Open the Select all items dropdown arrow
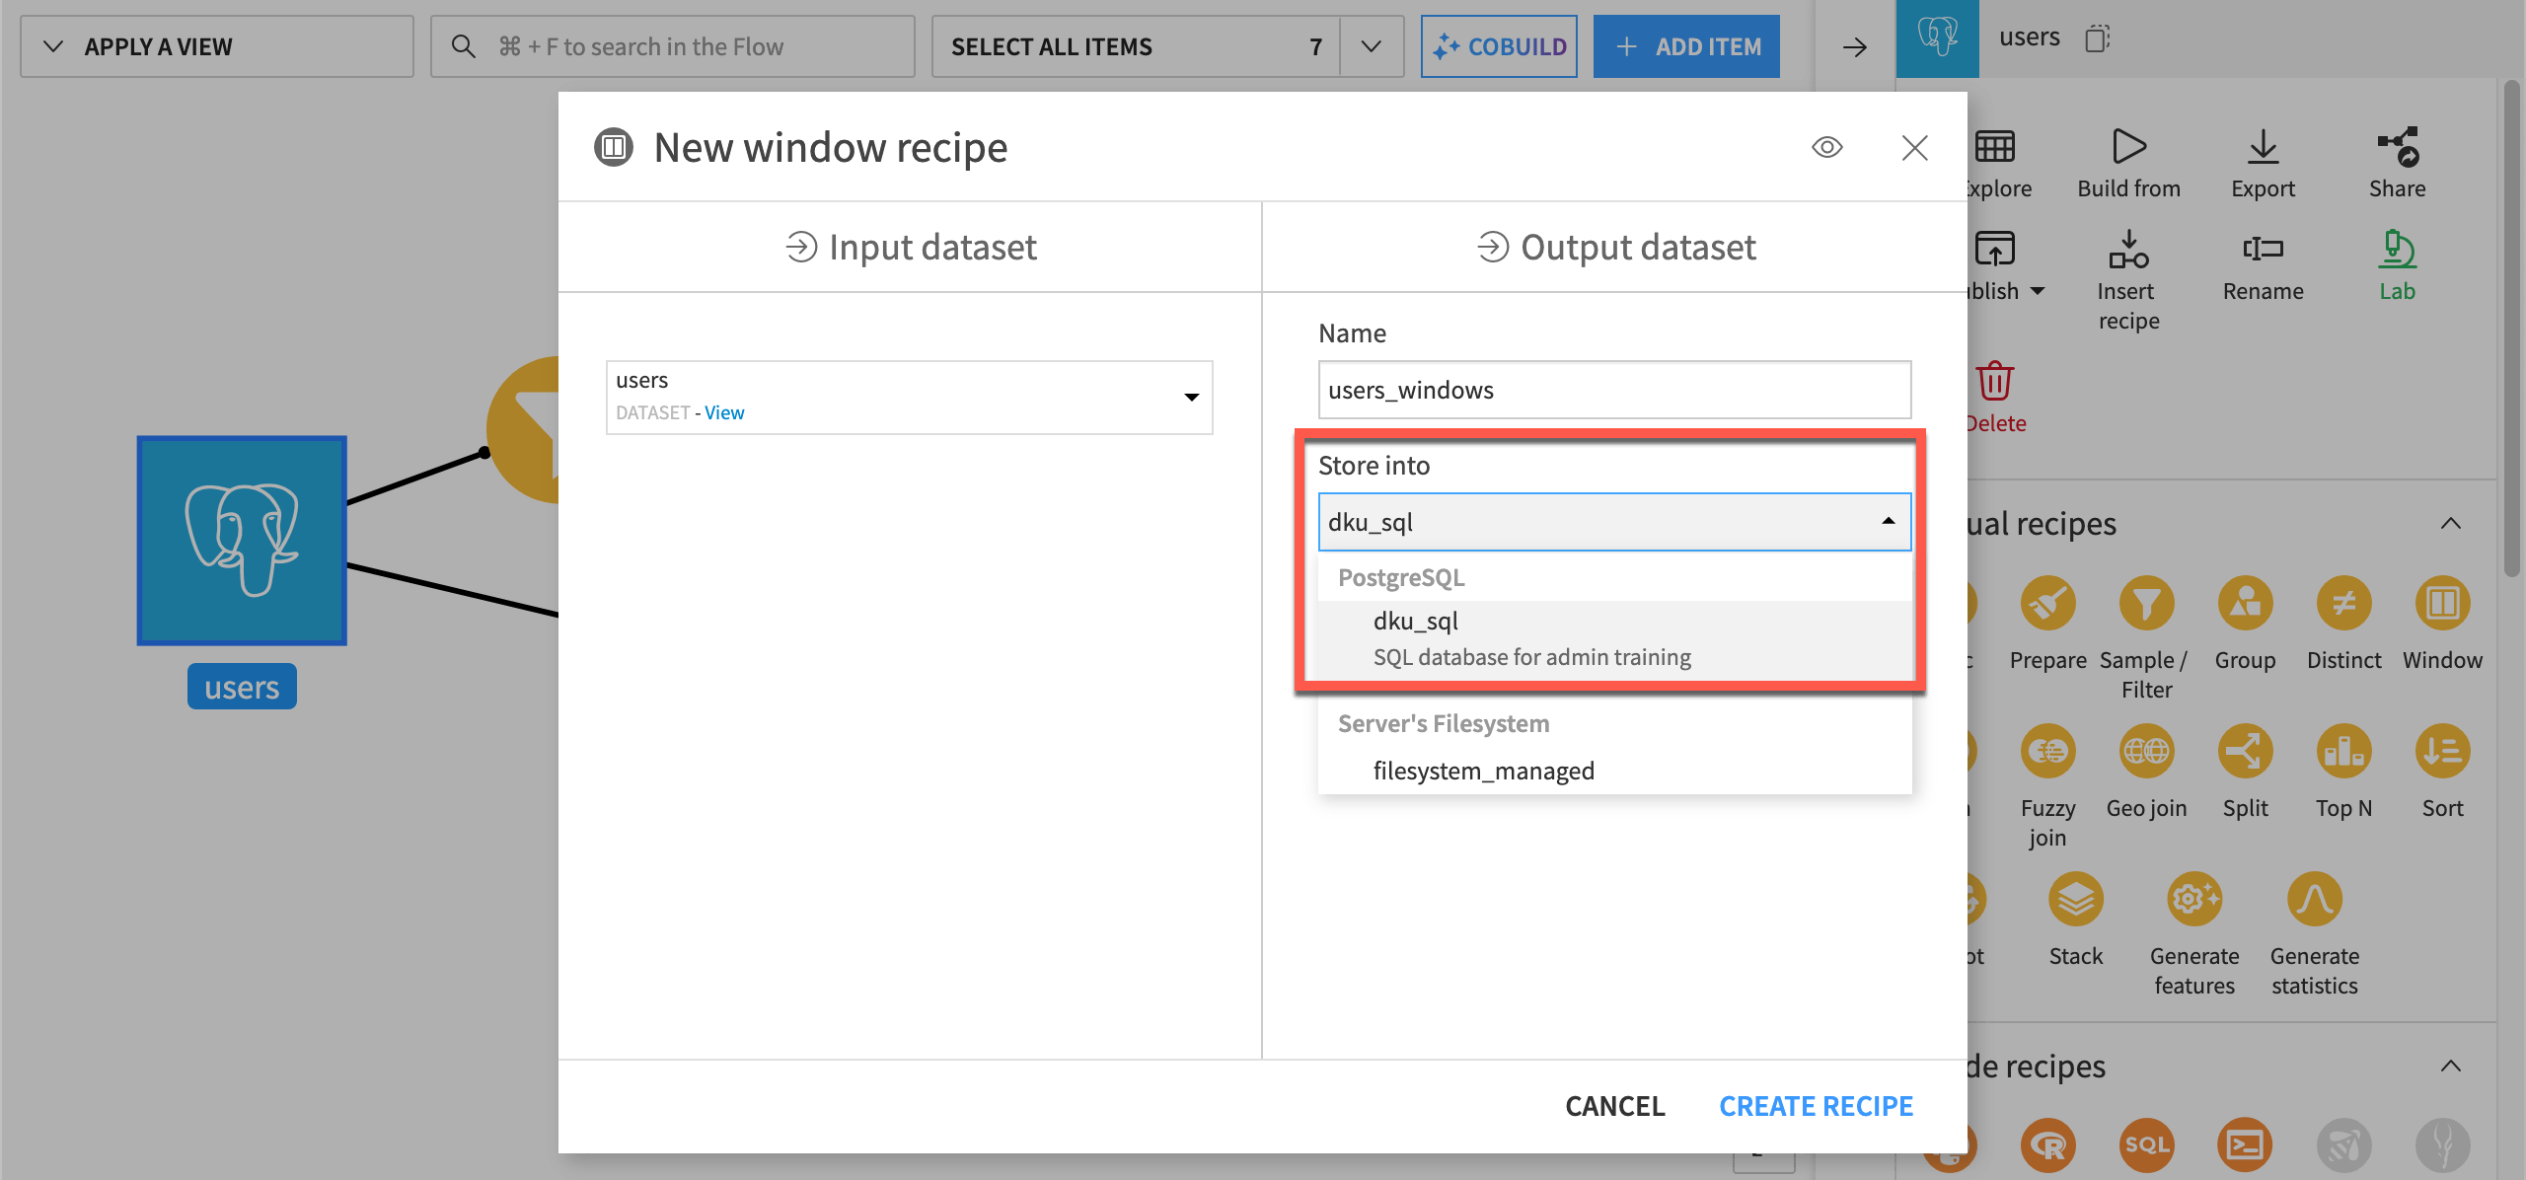 pyautogui.click(x=1371, y=46)
